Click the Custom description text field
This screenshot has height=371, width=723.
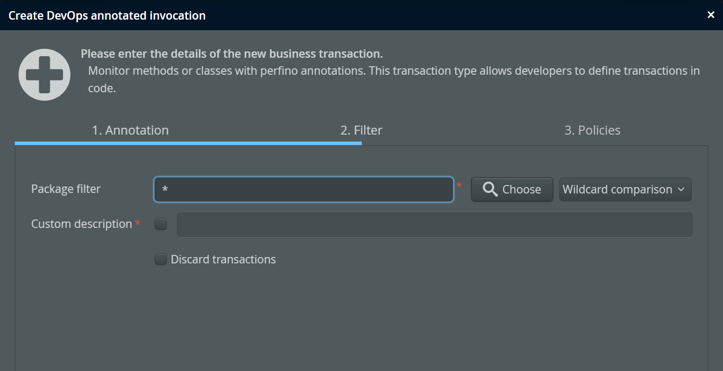(x=434, y=225)
